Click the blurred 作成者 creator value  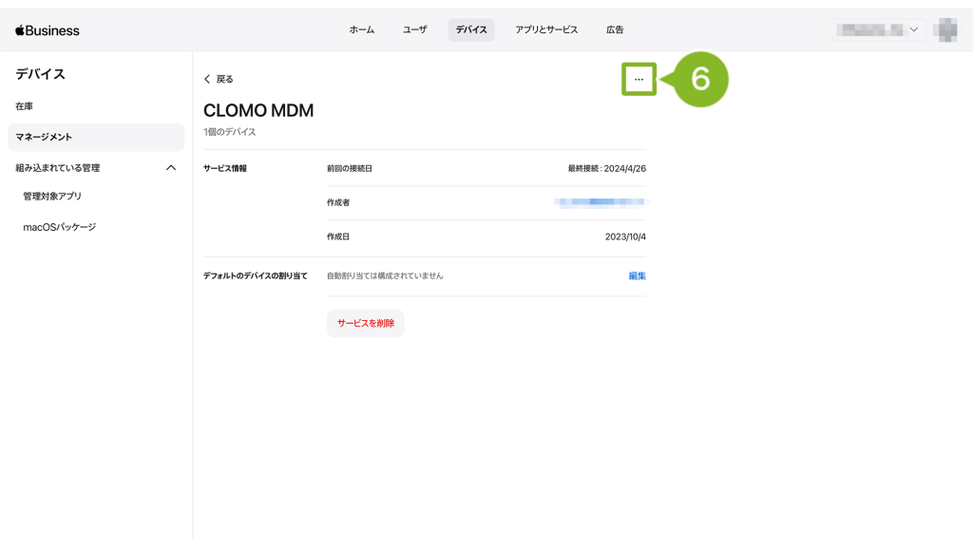click(x=600, y=202)
